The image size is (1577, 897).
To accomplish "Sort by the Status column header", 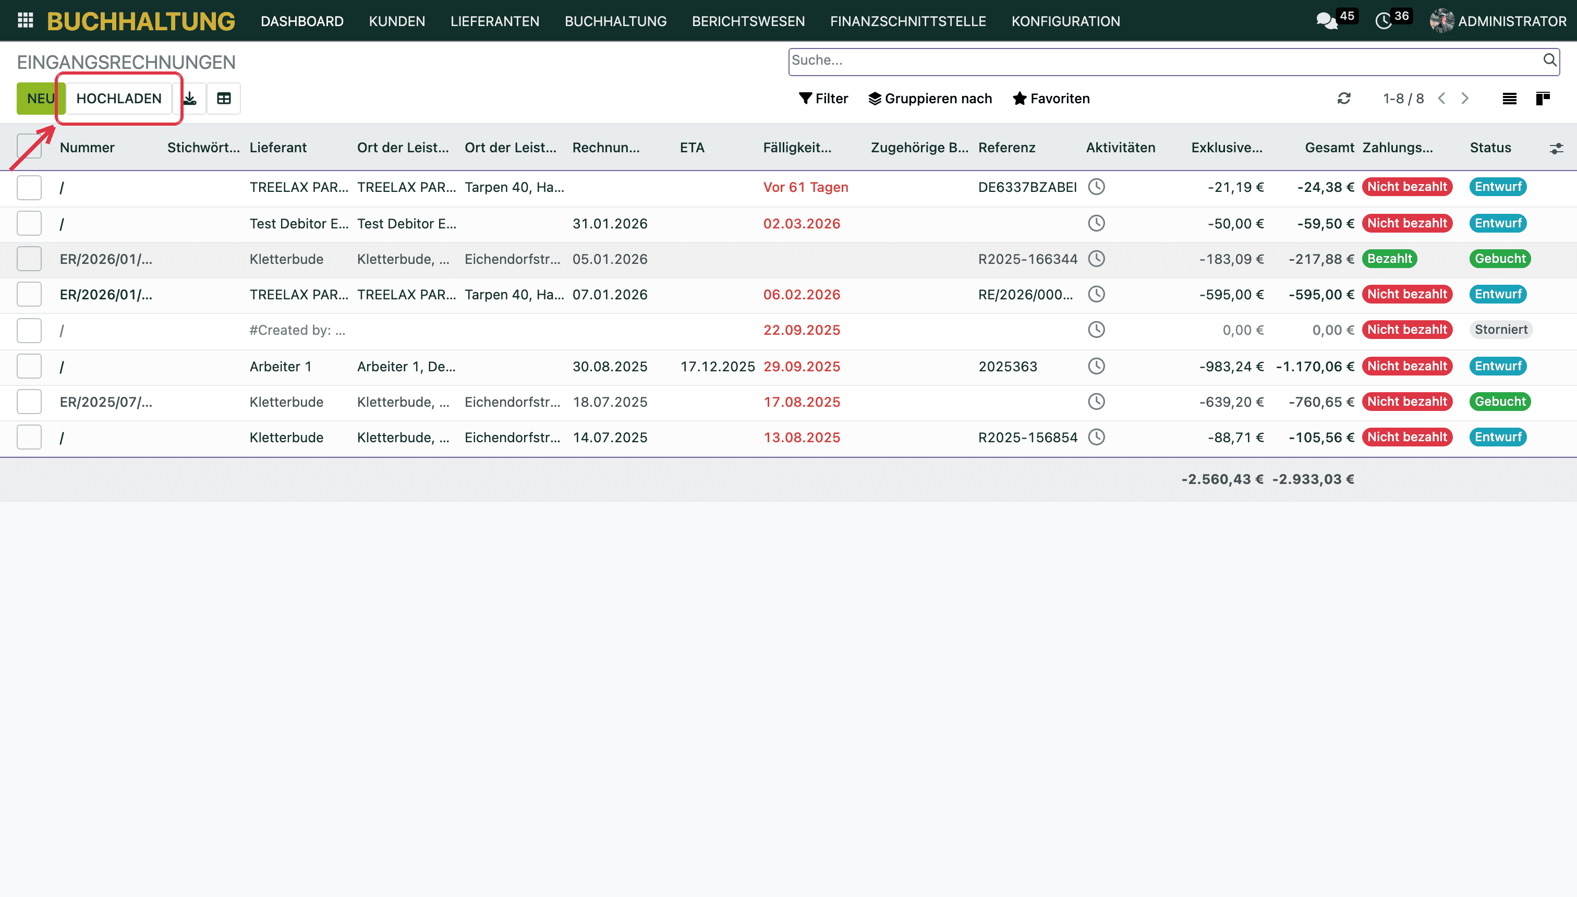I will point(1490,148).
